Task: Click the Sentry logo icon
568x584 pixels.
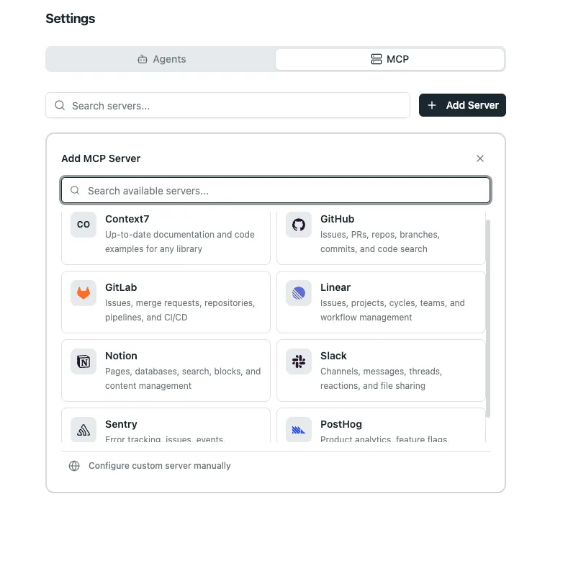Action: pos(84,430)
